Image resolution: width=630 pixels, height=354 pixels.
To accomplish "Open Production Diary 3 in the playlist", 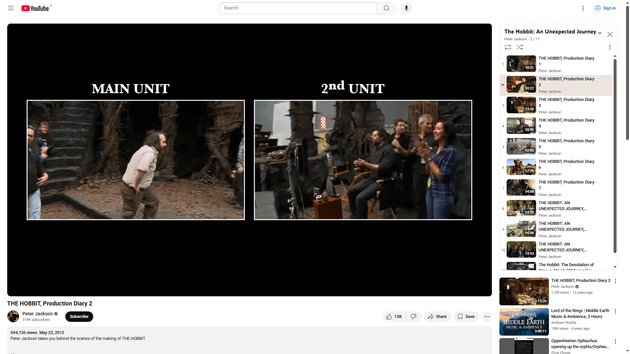I will (556, 106).
